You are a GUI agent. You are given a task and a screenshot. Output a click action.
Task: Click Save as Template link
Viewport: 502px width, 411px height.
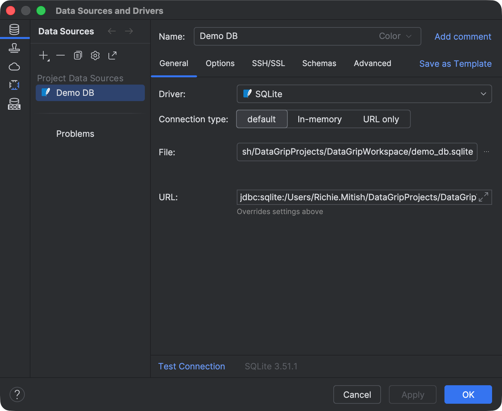point(455,63)
